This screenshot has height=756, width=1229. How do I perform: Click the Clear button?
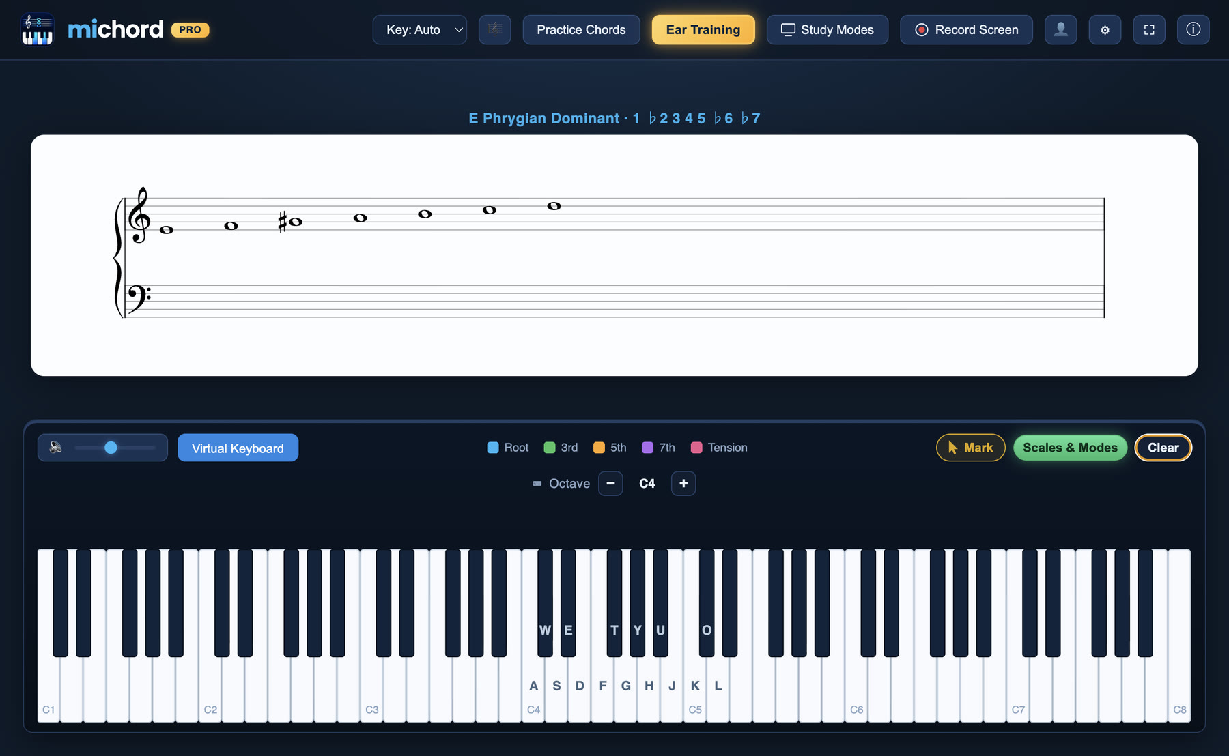click(x=1163, y=448)
